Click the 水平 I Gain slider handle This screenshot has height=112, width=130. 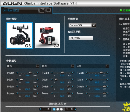click(91, 80)
